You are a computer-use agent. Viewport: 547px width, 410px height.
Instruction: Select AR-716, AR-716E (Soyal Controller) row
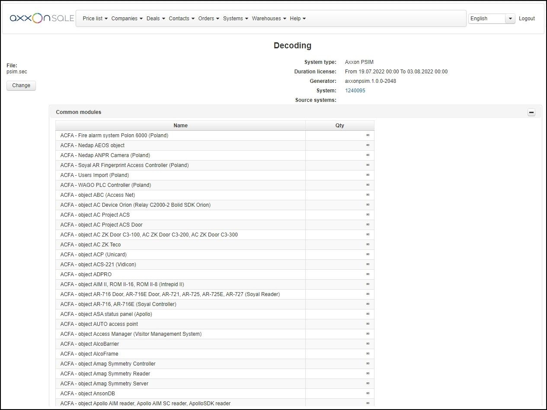215,304
